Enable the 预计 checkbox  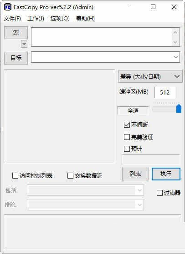point(127,149)
